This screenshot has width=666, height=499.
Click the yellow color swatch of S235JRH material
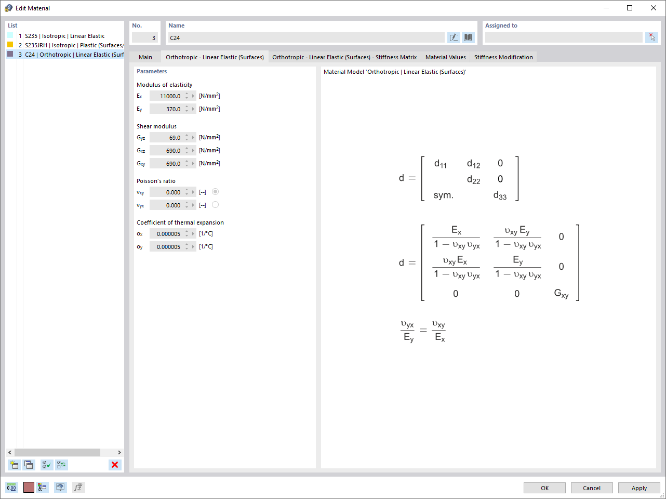(x=10, y=45)
